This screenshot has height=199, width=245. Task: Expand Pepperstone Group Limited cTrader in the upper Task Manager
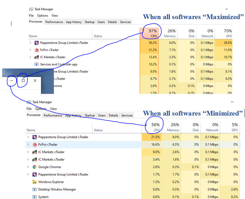coord(30,43)
